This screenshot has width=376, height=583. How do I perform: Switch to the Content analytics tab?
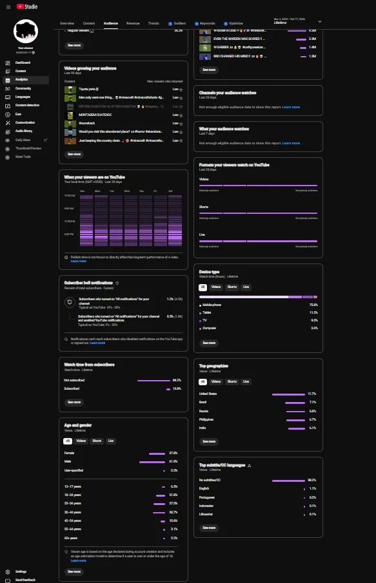pos(88,23)
